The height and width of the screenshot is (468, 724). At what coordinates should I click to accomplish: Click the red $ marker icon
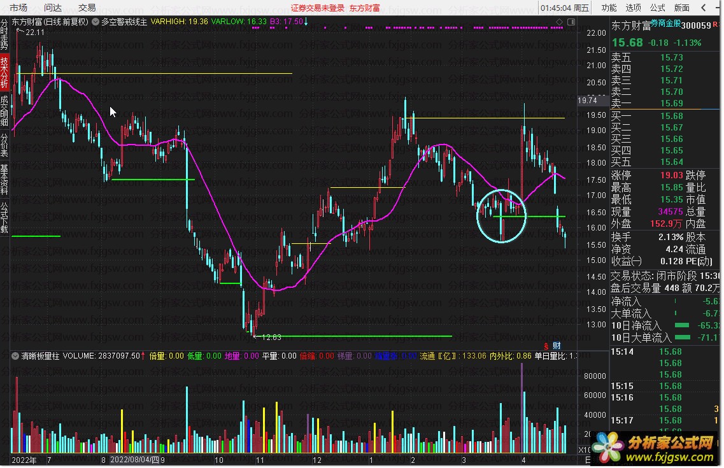coord(546,346)
